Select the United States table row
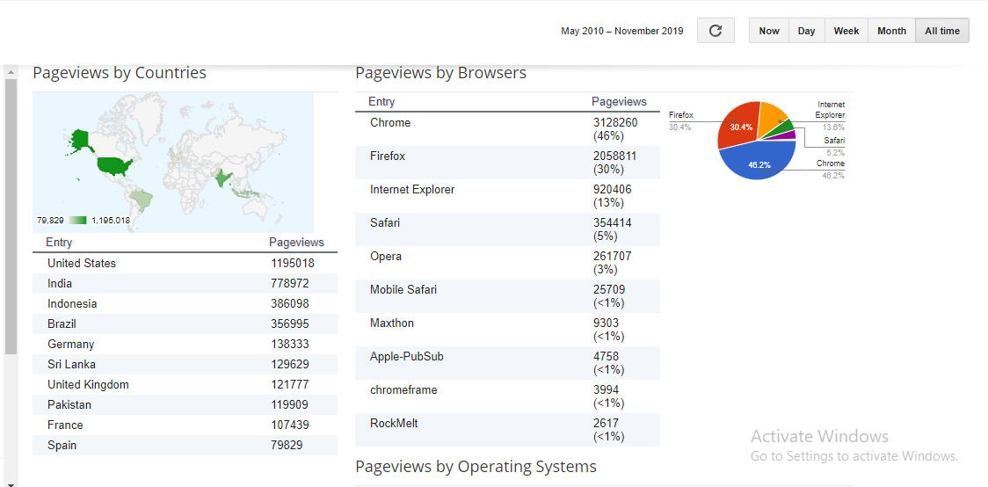The height and width of the screenshot is (487, 988). pyautogui.click(x=185, y=263)
